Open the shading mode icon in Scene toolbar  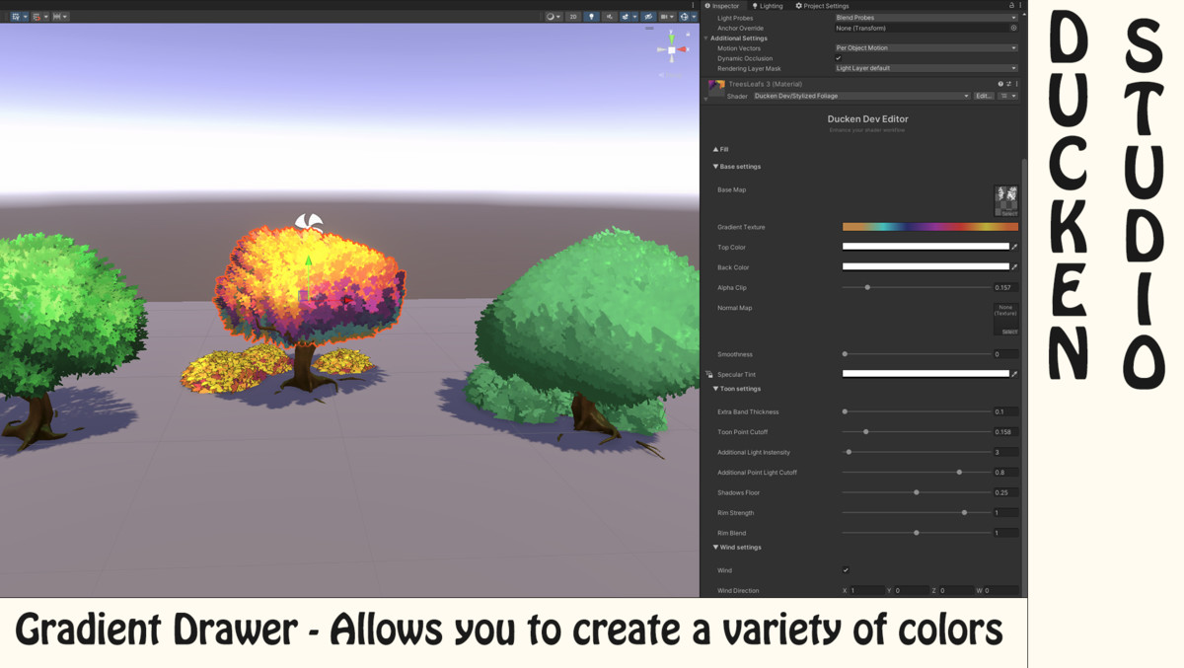click(x=552, y=17)
